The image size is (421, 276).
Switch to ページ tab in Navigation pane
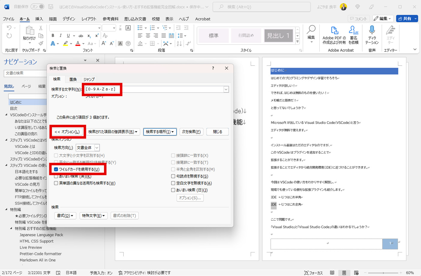pos(26,86)
